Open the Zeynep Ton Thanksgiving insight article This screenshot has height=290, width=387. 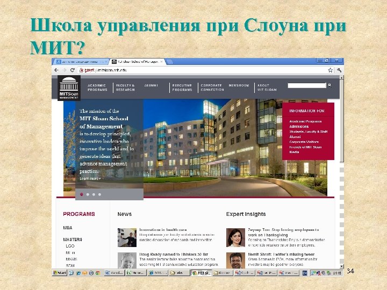(x=283, y=233)
